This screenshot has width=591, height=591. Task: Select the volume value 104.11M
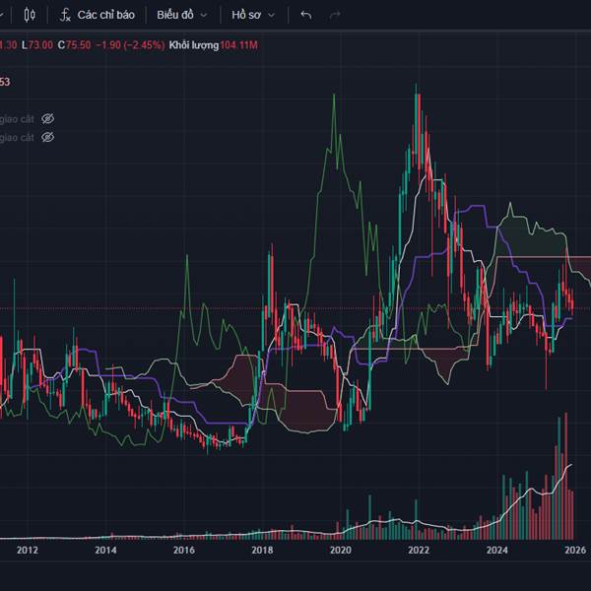coord(239,45)
